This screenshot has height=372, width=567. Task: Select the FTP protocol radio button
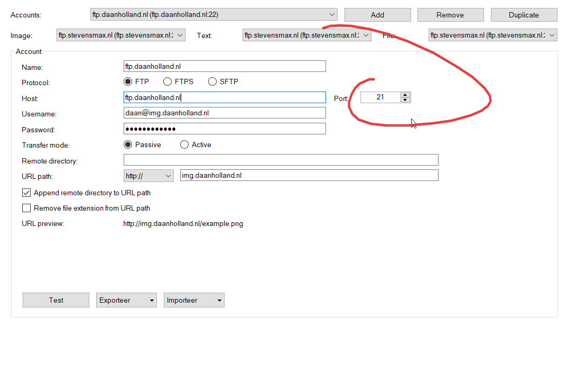pyautogui.click(x=127, y=81)
